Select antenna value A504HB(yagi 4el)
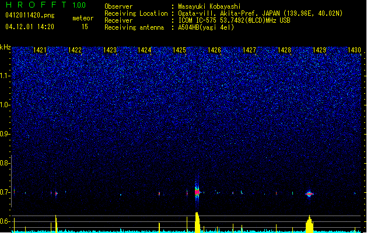 (206, 27)
